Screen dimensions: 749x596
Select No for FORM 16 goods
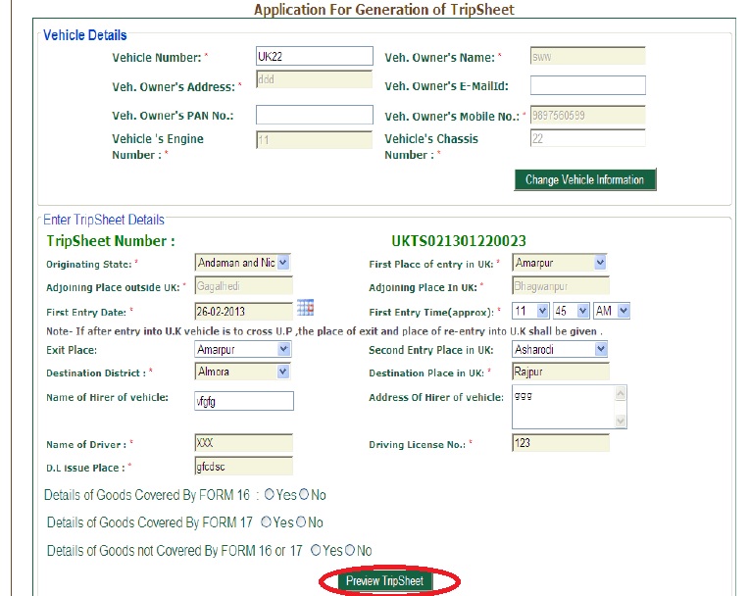pos(304,495)
